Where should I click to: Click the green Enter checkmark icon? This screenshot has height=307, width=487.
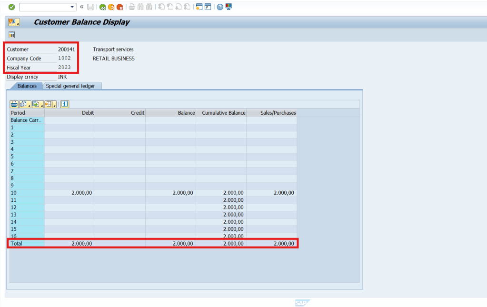pos(11,7)
